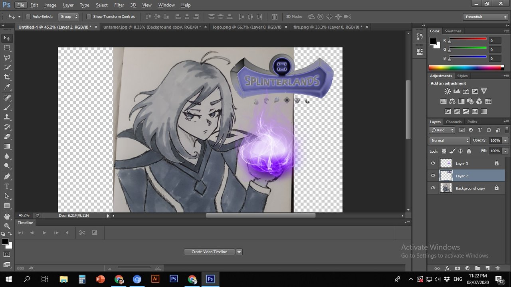Viewport: 511px width, 287px height.
Task: Select the Pen tool
Action: point(7,177)
